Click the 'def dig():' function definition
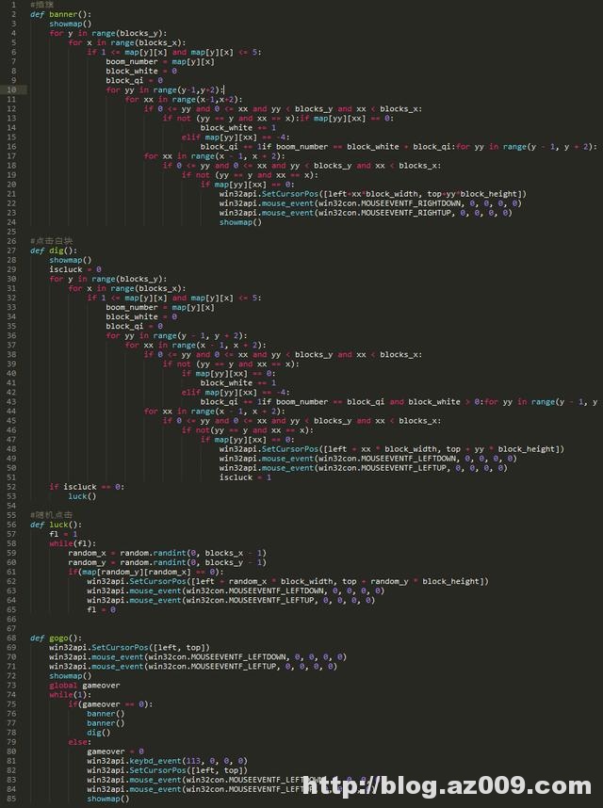Viewport: 603px width, 808px height. (x=54, y=250)
